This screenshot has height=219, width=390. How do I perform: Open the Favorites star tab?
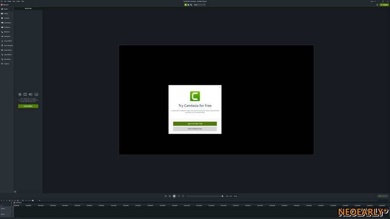(7, 18)
